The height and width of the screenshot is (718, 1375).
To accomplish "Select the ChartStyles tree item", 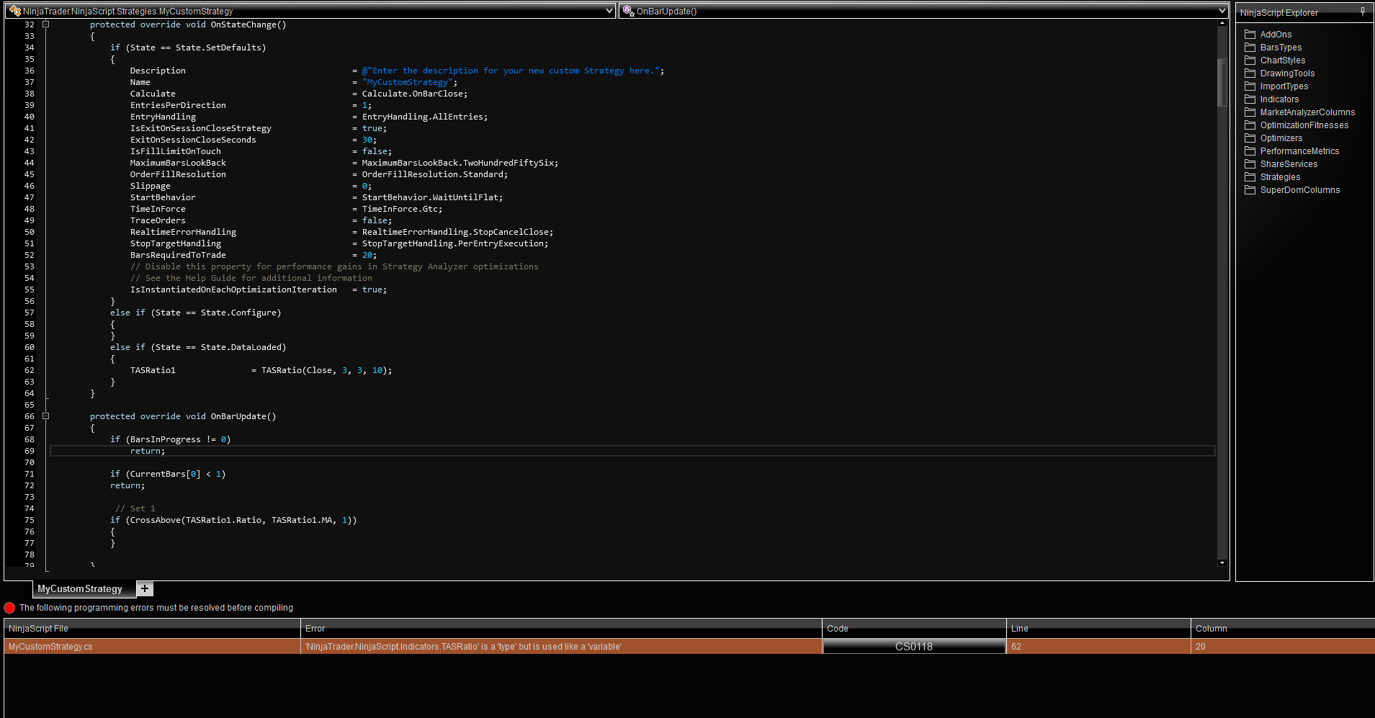I will [x=1282, y=60].
